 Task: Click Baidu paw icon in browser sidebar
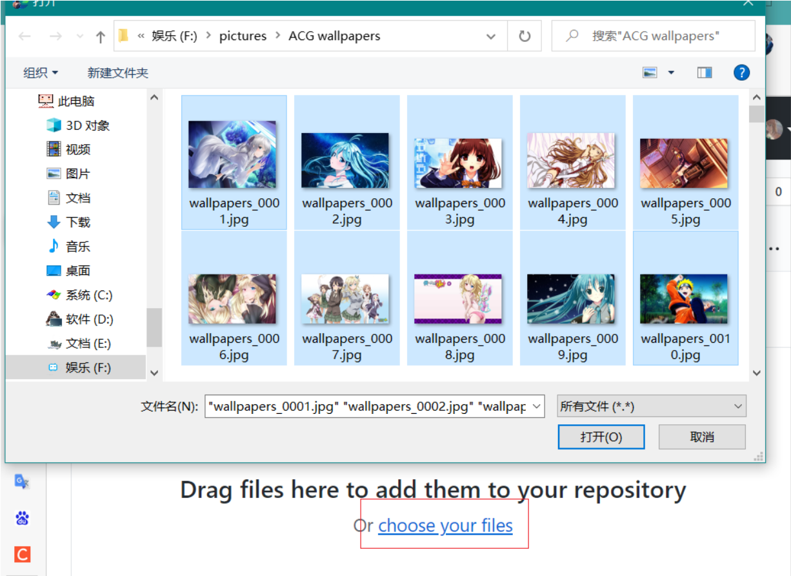click(23, 518)
